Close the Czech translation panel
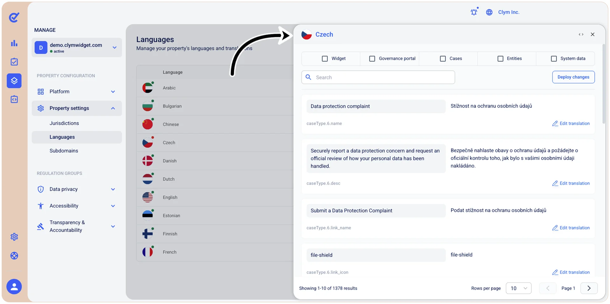The image size is (610, 304). click(592, 34)
